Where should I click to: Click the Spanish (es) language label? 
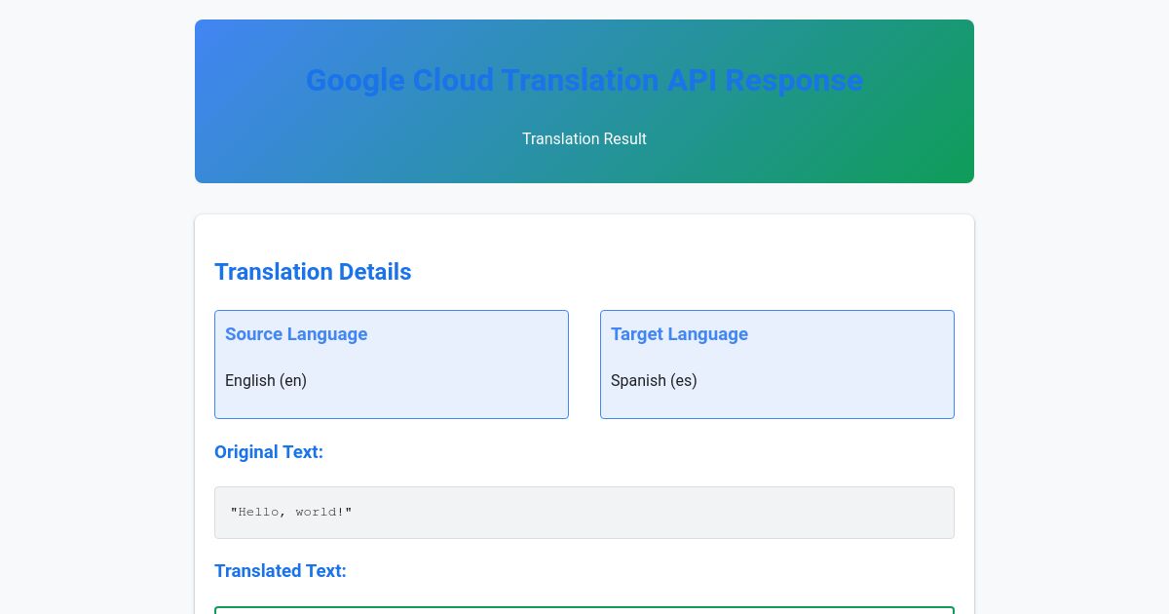pyautogui.click(x=654, y=380)
